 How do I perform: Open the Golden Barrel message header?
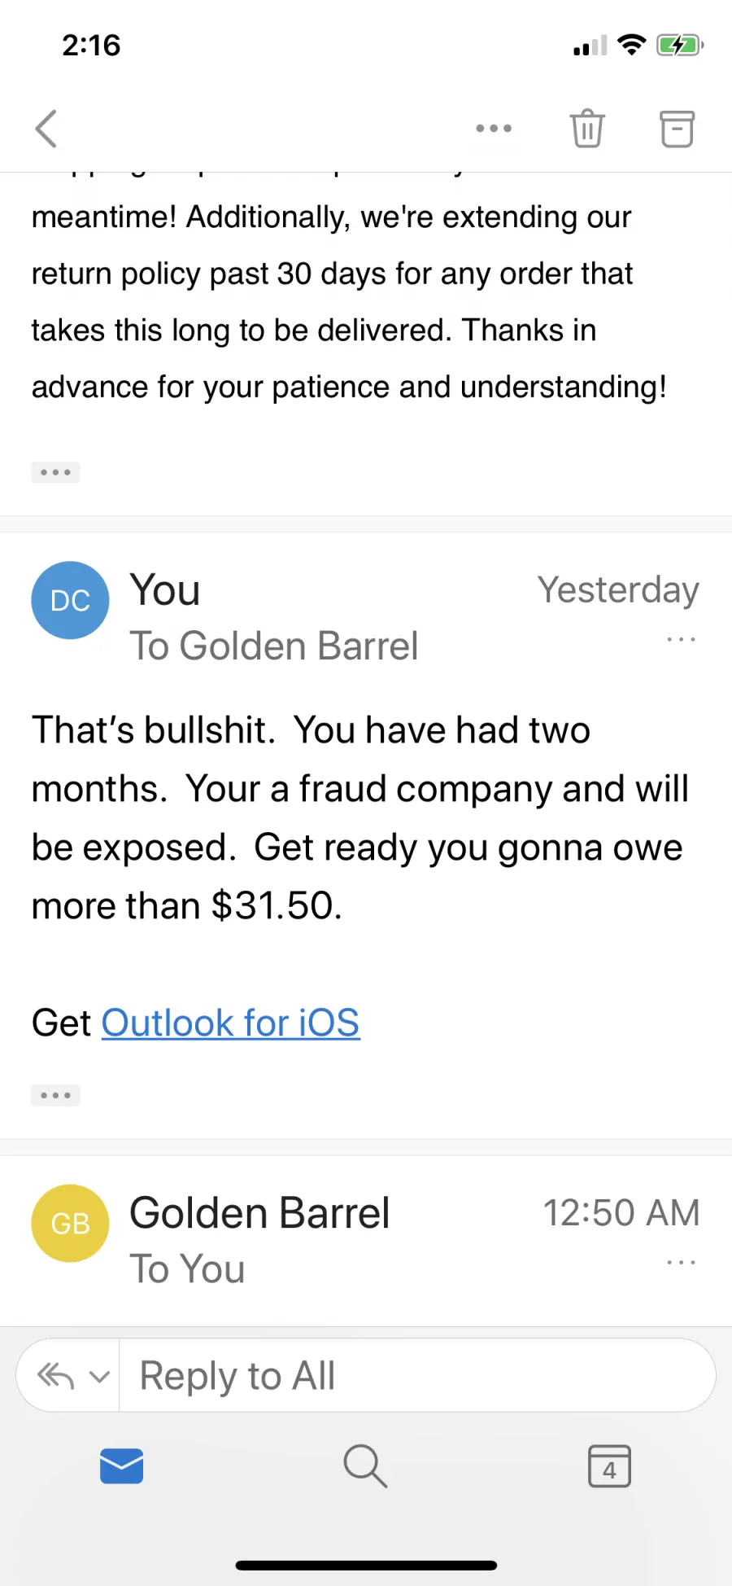click(x=365, y=1239)
